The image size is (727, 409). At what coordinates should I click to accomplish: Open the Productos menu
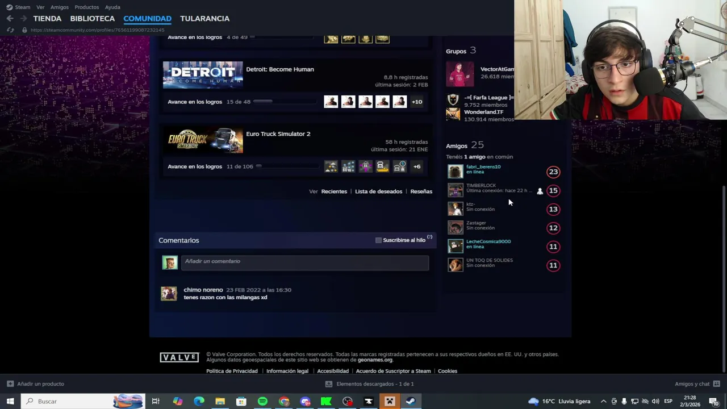tap(86, 7)
